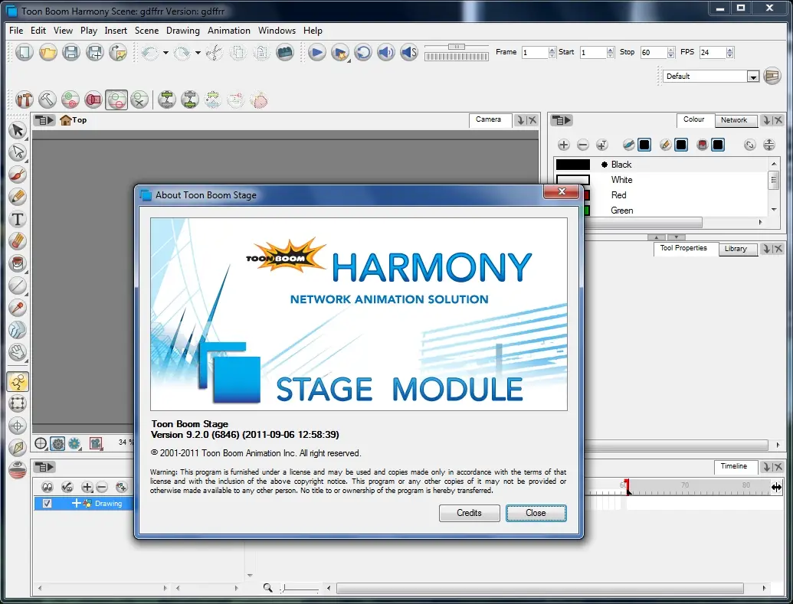Click the Add Colour plus icon
This screenshot has height=604, width=793.
pyautogui.click(x=563, y=145)
